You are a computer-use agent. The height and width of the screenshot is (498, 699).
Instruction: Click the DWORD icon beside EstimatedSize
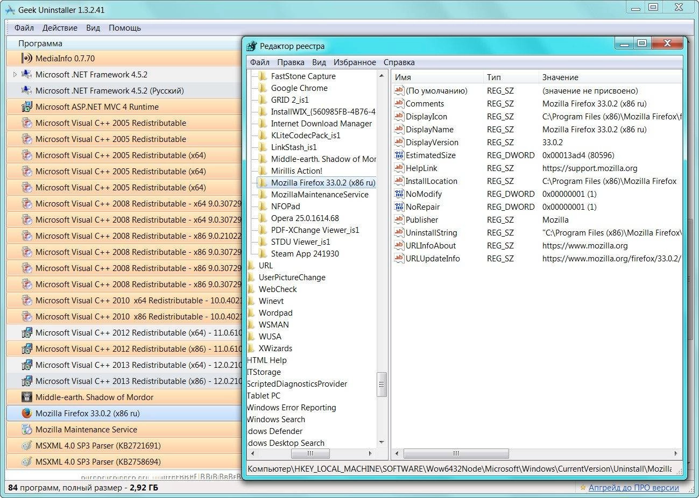click(399, 155)
